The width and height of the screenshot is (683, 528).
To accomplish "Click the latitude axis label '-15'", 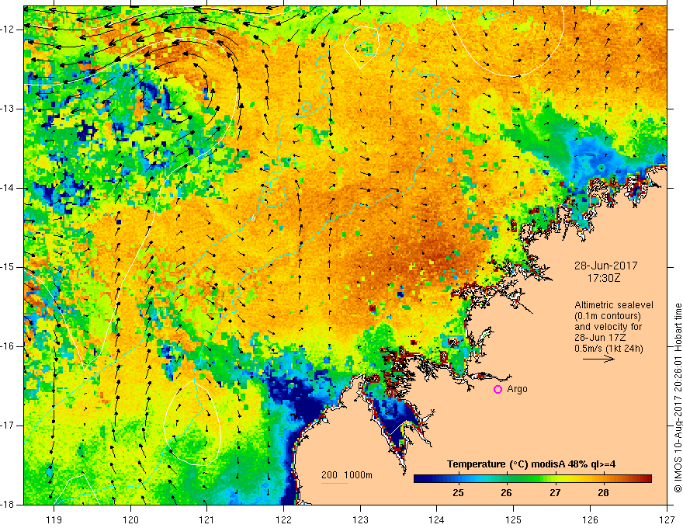I will click(8, 267).
